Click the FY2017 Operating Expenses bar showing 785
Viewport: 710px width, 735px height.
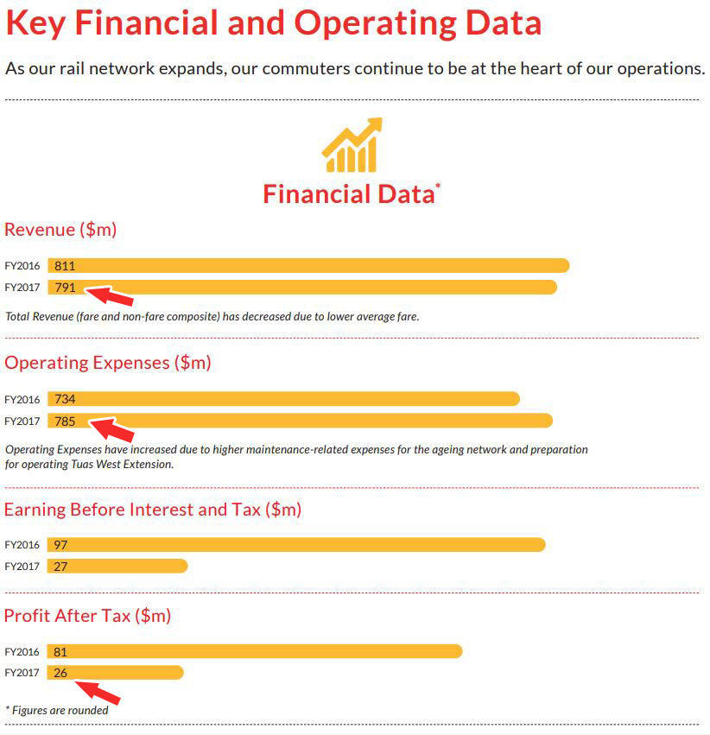coord(300,421)
